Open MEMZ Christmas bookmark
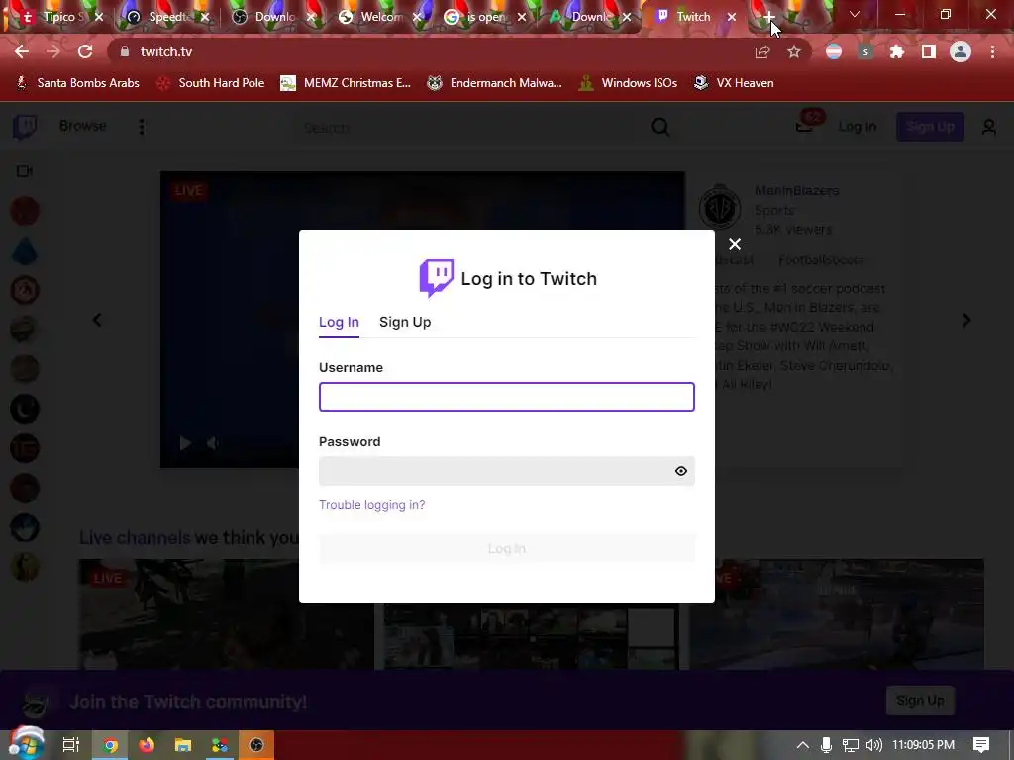Image resolution: width=1014 pixels, height=760 pixels. pos(346,83)
